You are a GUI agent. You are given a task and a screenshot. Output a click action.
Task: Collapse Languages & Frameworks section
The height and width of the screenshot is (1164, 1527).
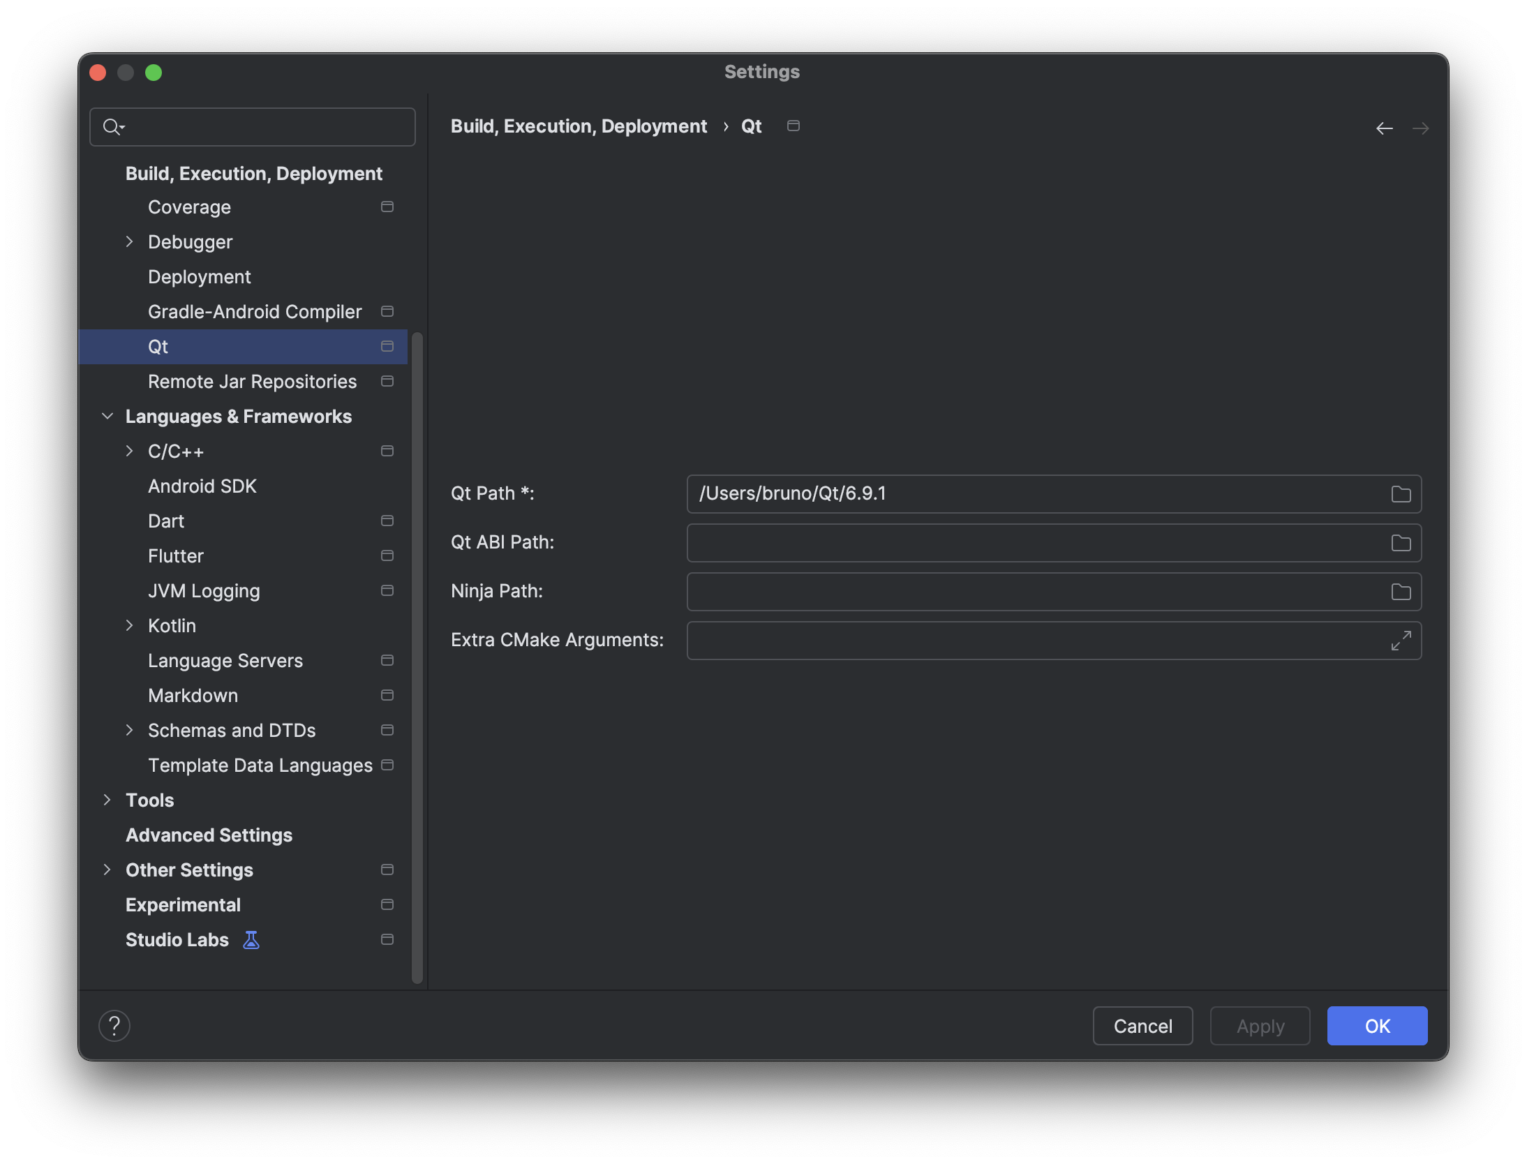pyautogui.click(x=107, y=417)
